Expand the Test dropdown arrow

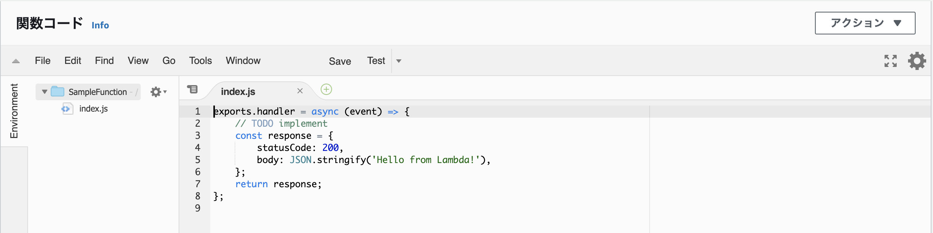click(399, 61)
